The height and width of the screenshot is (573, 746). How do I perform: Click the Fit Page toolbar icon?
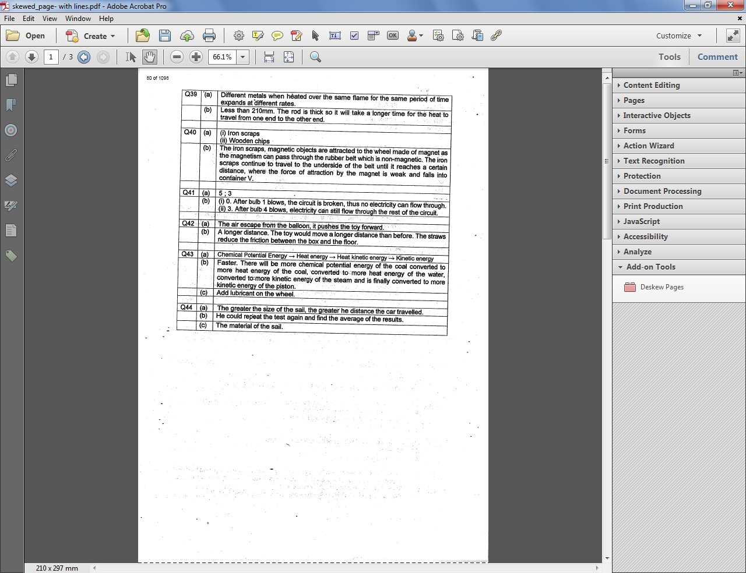tap(288, 57)
